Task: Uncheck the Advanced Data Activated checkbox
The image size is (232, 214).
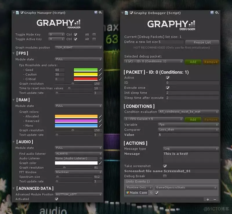Action: 57,199
